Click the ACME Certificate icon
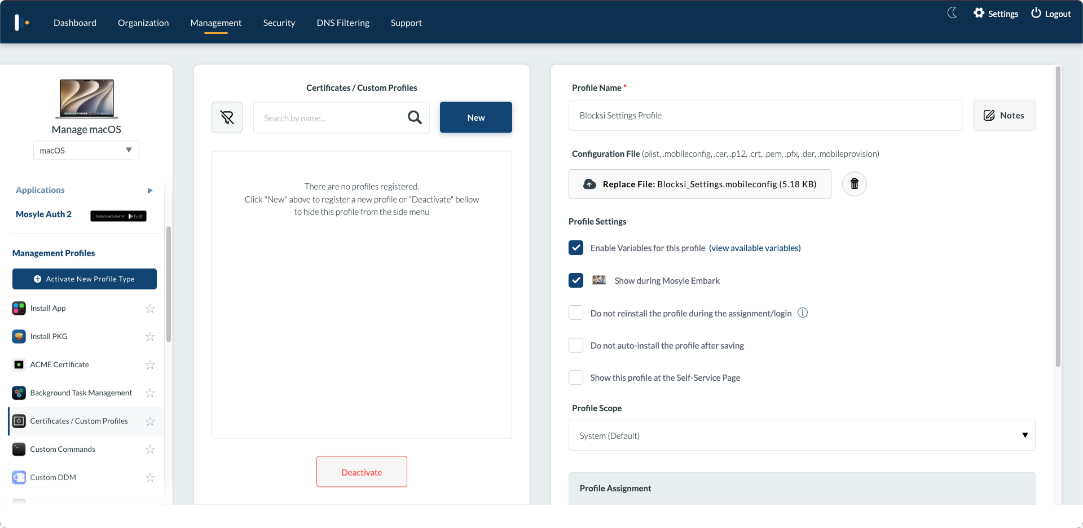The height and width of the screenshot is (528, 1083). pos(19,364)
